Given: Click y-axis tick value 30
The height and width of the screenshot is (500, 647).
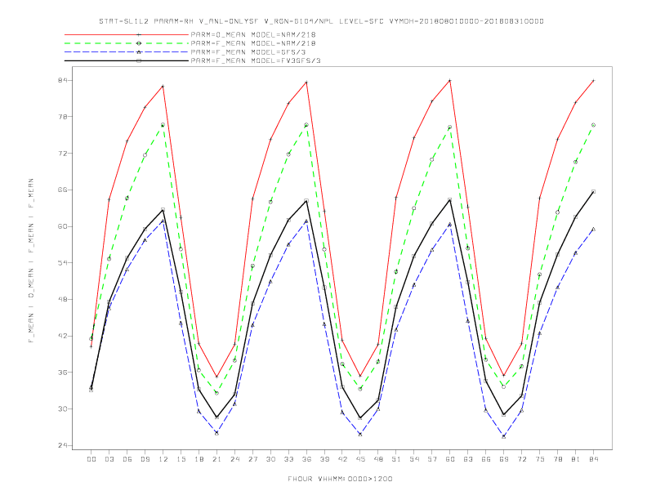Looking at the screenshot, I should point(63,408).
